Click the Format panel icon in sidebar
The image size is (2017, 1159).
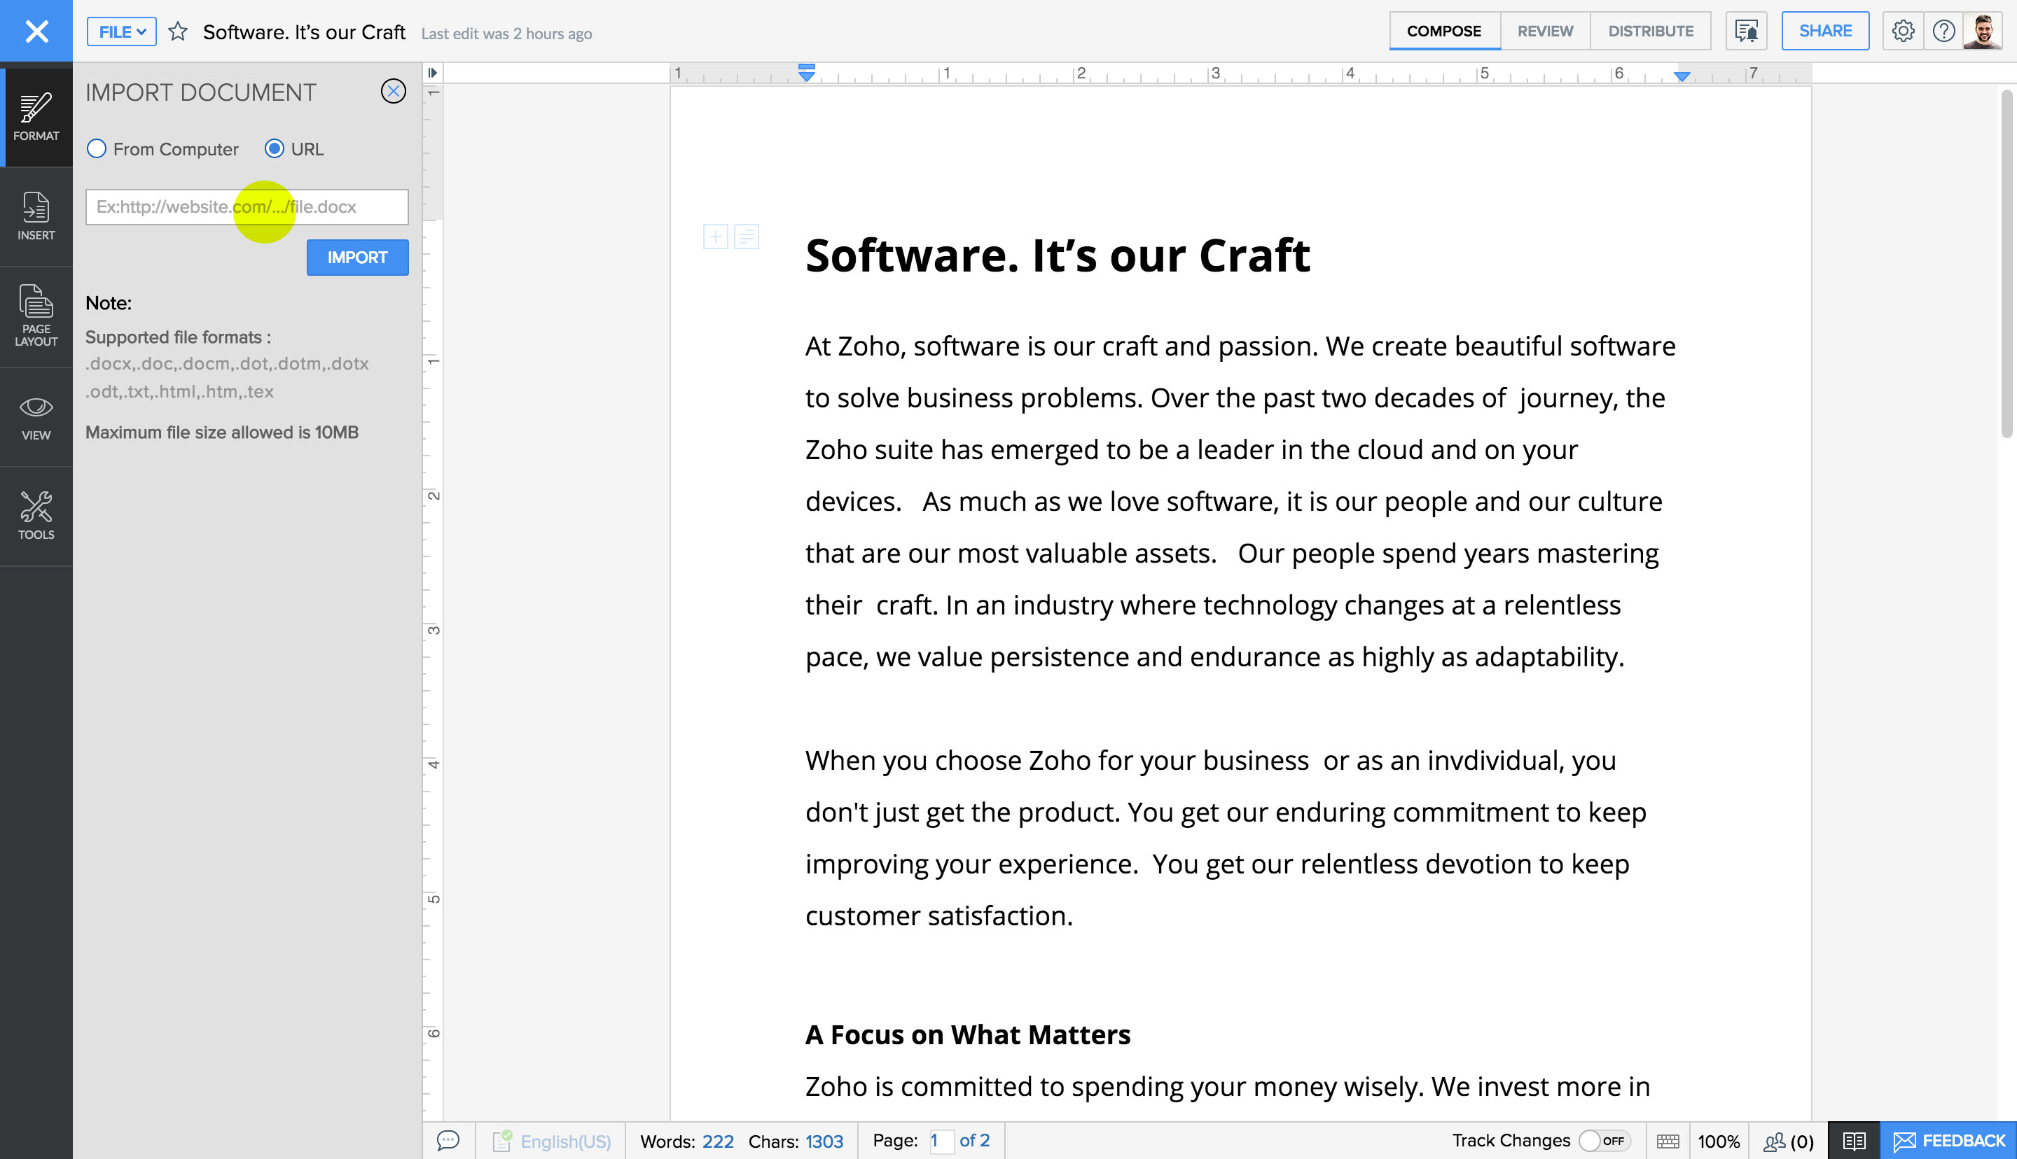point(36,116)
